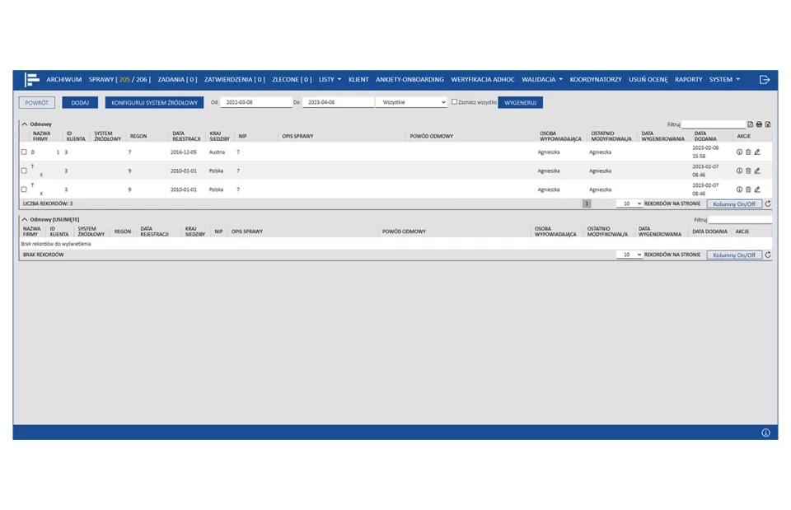Refresh the Odmowy (USUNIĘTE) table

pyautogui.click(x=768, y=255)
